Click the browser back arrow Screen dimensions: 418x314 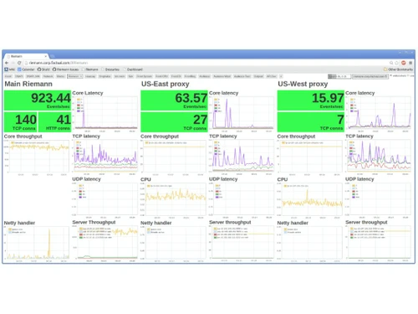click(x=7, y=63)
